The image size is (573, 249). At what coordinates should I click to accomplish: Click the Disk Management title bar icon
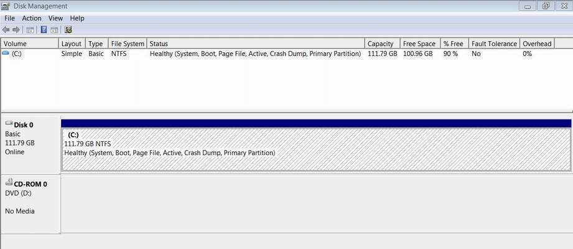pos(6,6)
